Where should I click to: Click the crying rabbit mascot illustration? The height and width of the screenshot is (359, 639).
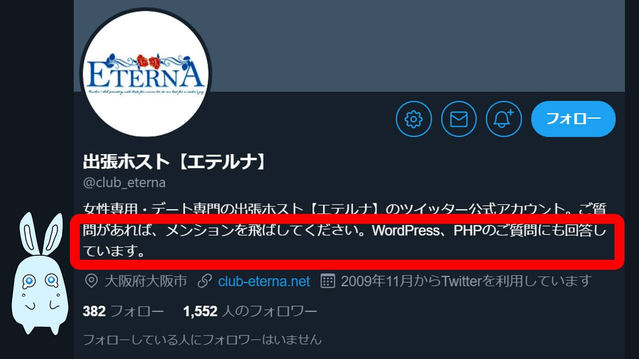(x=41, y=274)
